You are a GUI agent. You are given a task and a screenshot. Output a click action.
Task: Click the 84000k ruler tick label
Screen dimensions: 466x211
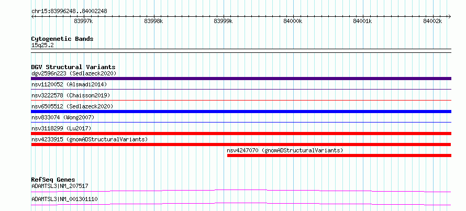[x=293, y=21]
